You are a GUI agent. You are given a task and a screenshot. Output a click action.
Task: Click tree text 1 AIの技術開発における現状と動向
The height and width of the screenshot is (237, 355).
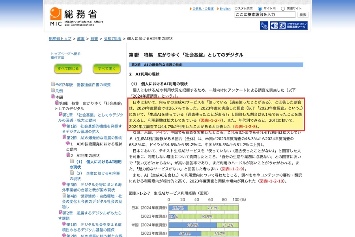(94, 147)
